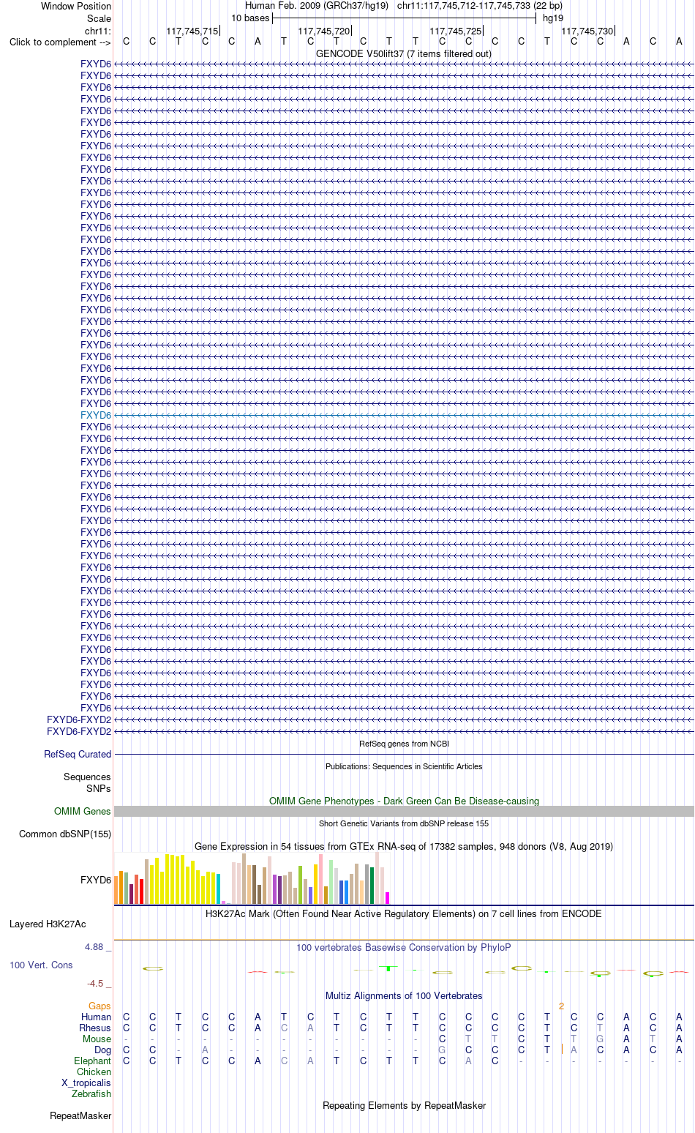The width and height of the screenshot is (695, 1133).
Task: Click the hg19 assembly label
Action: pos(553,18)
